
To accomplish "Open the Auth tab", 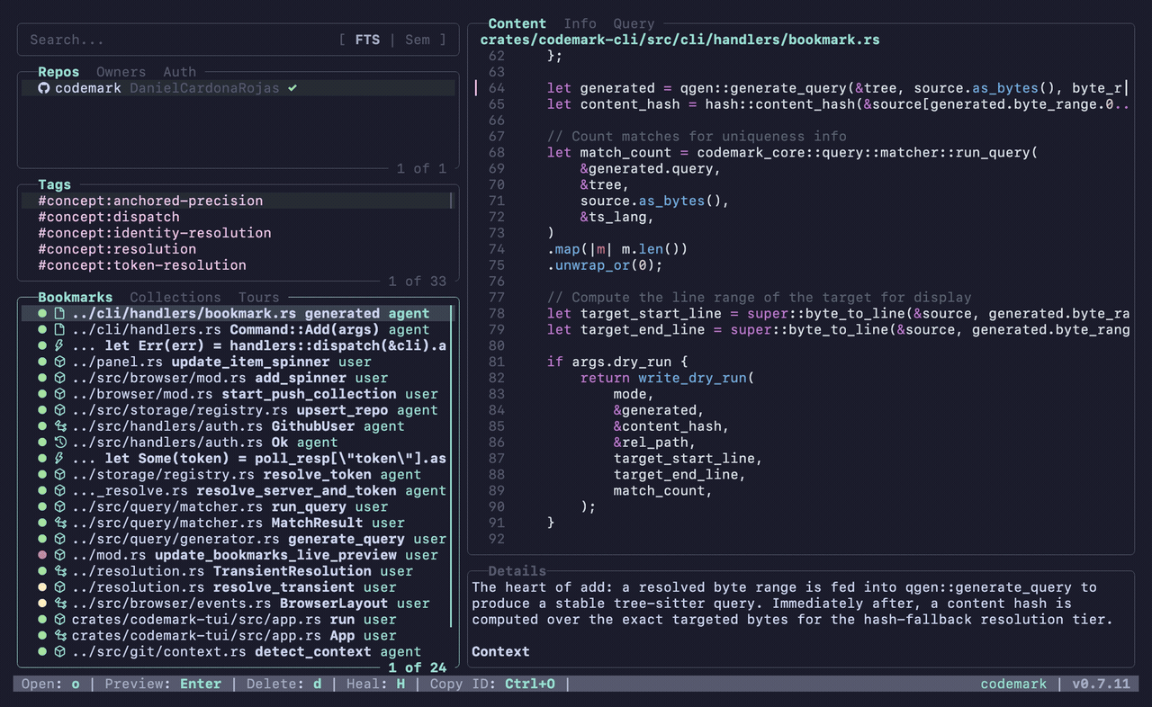I will pyautogui.click(x=180, y=72).
